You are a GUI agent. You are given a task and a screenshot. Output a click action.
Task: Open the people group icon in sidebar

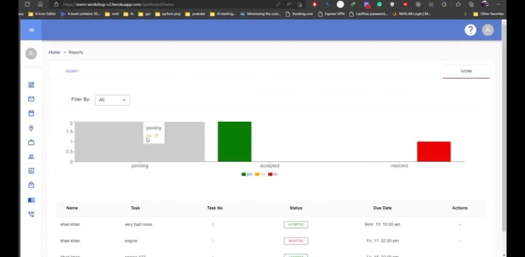click(x=31, y=157)
